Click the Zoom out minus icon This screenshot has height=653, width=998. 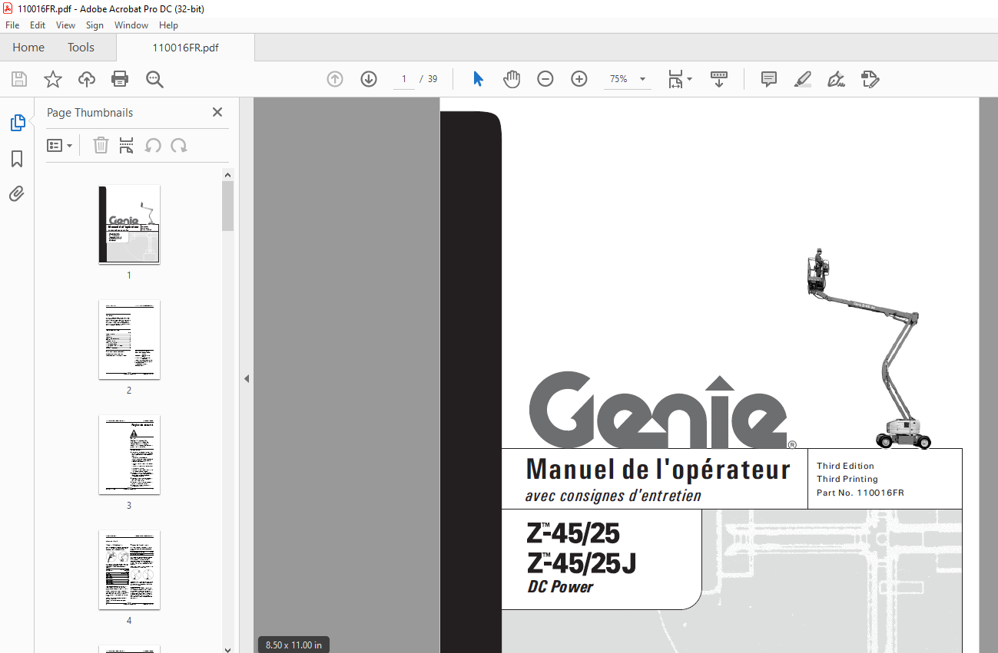[x=545, y=79]
